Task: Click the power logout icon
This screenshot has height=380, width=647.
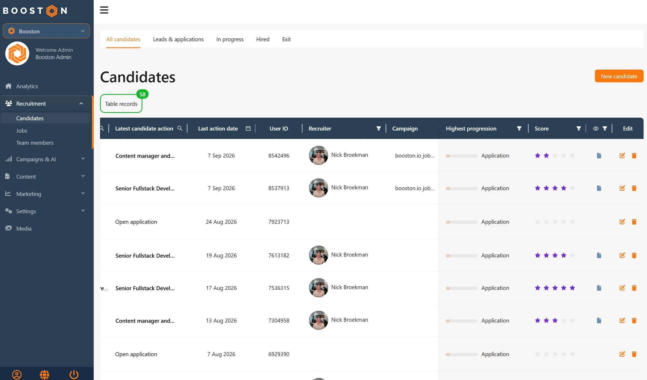Action: tap(74, 374)
